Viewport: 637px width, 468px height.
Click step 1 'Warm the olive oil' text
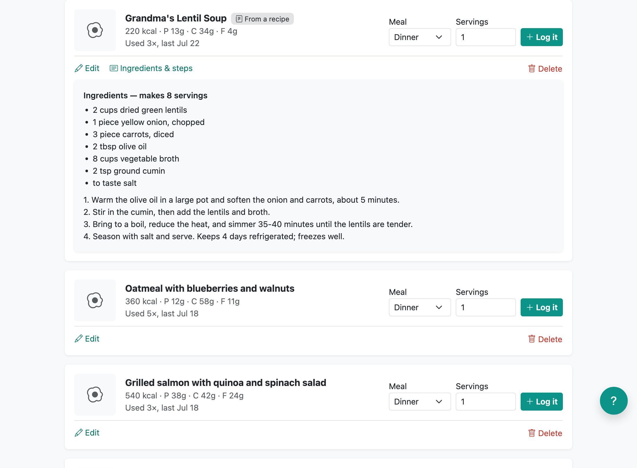point(241,200)
